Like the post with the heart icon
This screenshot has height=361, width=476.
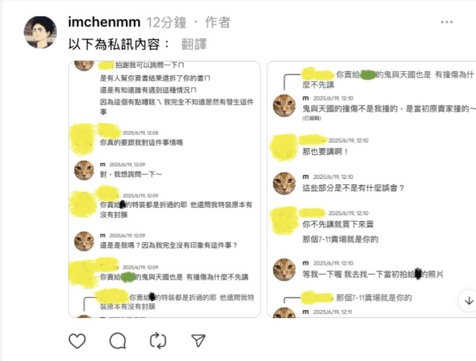77,341
